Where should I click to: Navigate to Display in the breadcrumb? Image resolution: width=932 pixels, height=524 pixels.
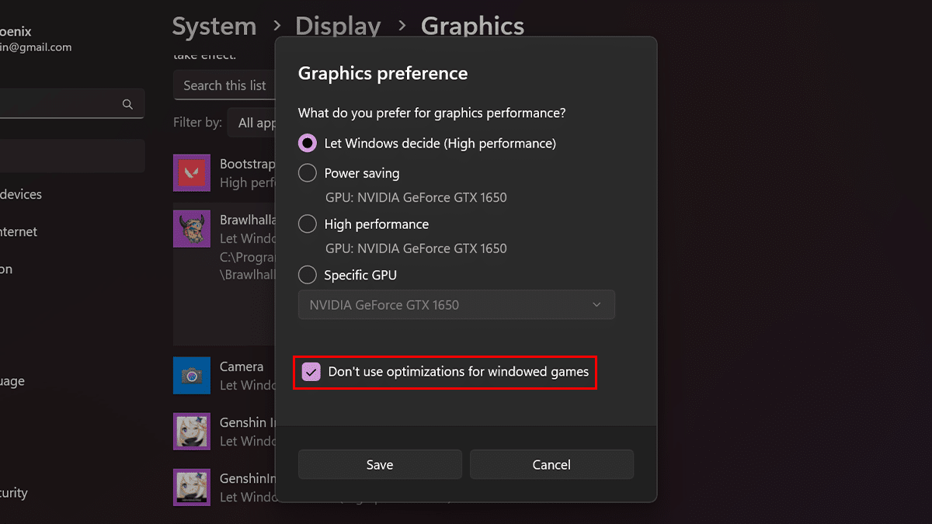tap(338, 26)
